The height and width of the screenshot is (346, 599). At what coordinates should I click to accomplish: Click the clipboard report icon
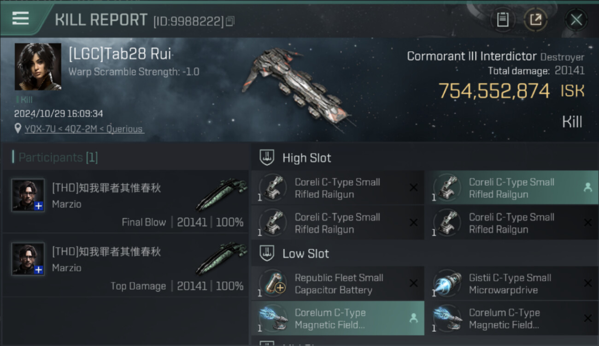(x=503, y=19)
